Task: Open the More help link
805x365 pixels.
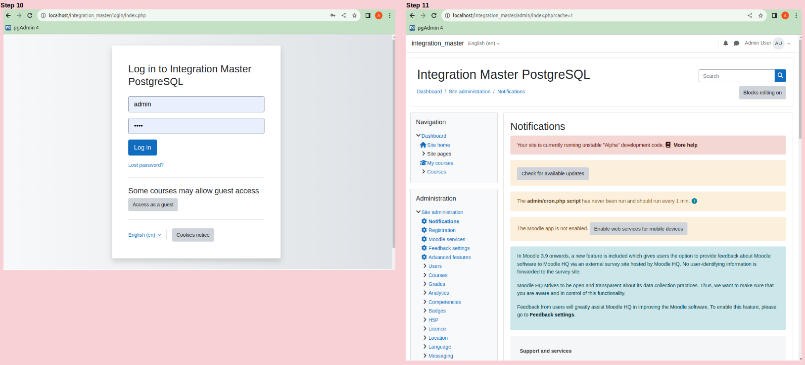Action: (x=685, y=145)
